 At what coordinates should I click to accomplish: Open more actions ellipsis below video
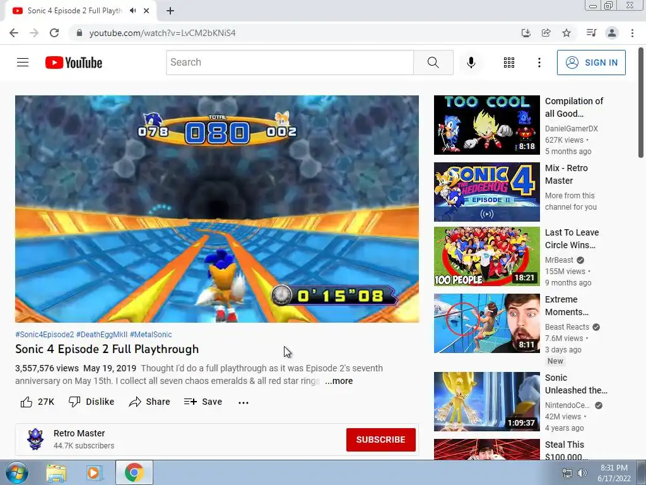point(244,402)
